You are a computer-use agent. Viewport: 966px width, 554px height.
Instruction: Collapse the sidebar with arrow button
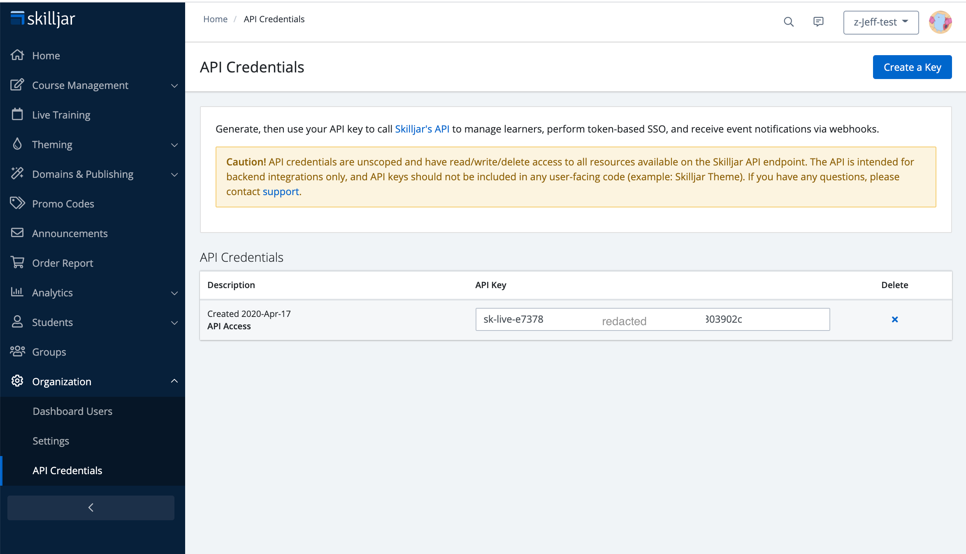[91, 507]
